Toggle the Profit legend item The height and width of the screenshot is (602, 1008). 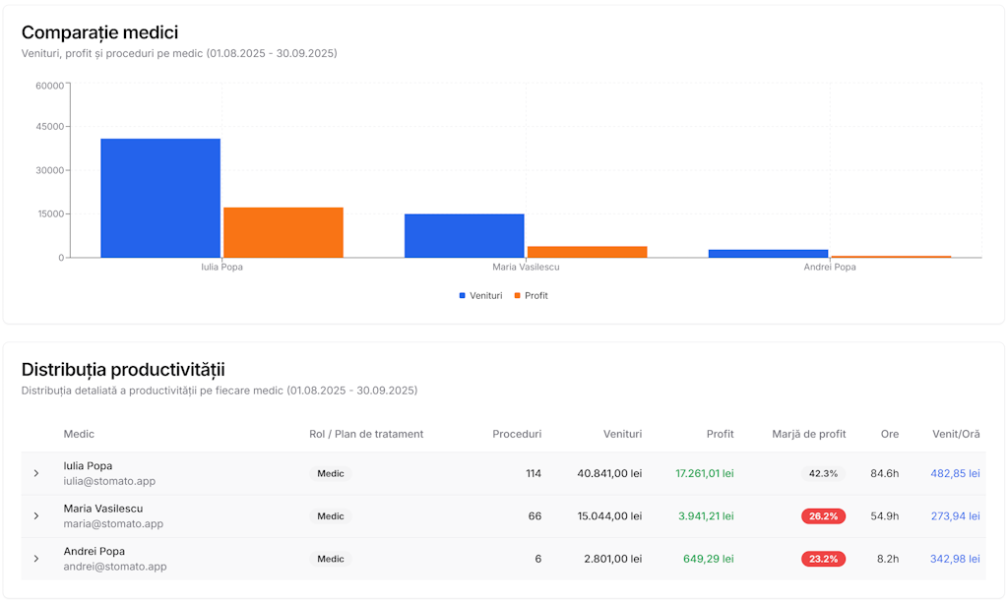[531, 295]
